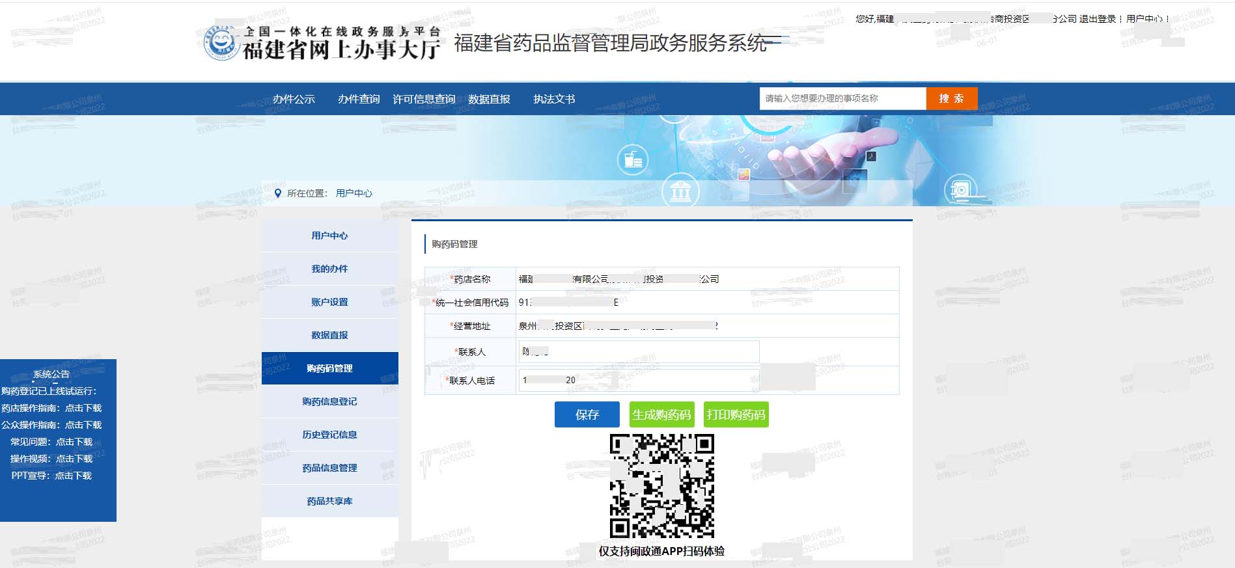Click the search input for 事项名称
The height and width of the screenshot is (568, 1235).
click(x=842, y=98)
